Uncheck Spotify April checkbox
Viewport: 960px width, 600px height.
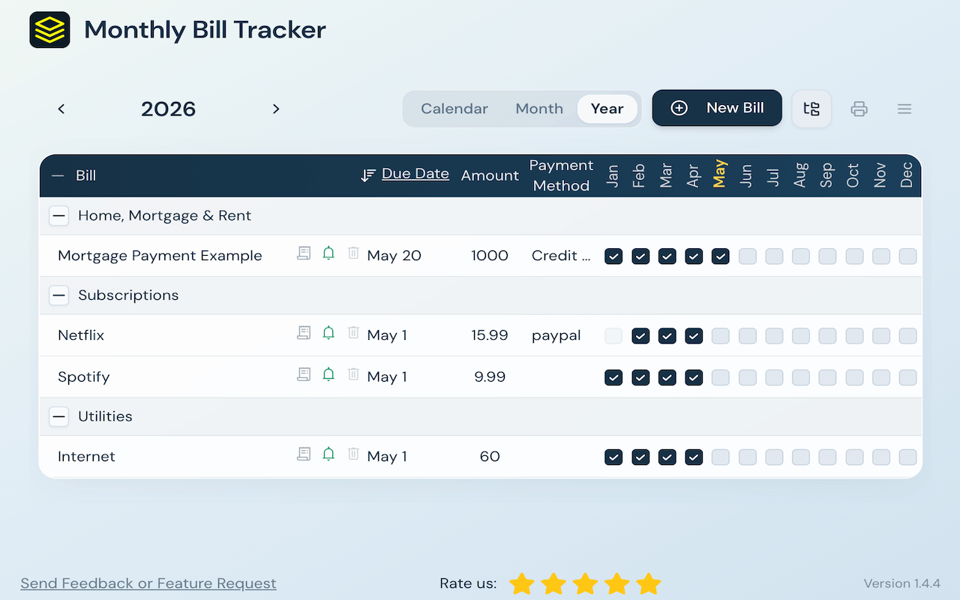click(694, 377)
